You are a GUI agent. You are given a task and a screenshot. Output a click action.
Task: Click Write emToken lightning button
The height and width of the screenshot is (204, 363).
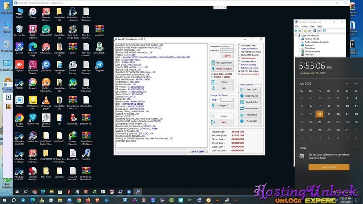click(222, 69)
